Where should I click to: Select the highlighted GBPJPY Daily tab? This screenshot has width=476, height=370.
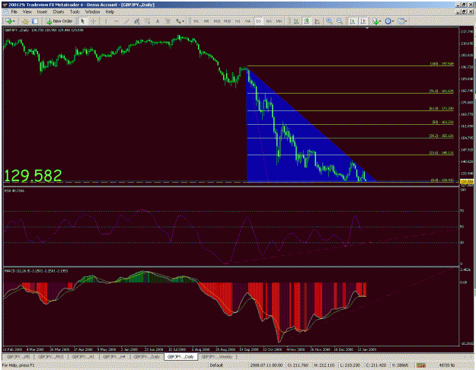coord(180,356)
